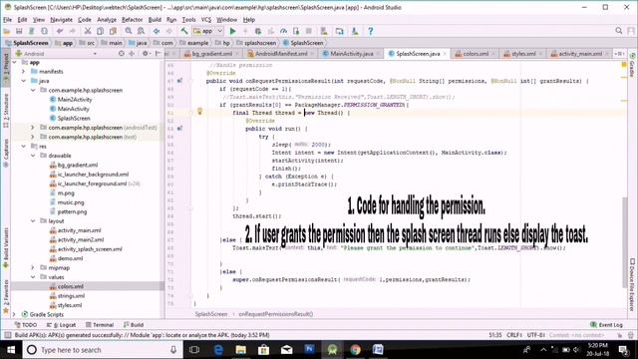This screenshot has height=359, width=638.
Task: Open the VCS menu
Action: pos(206,20)
